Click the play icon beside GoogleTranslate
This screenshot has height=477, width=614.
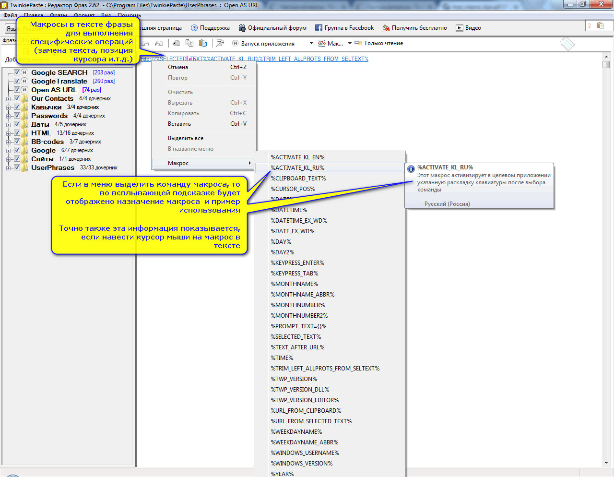pyautogui.click(x=24, y=81)
